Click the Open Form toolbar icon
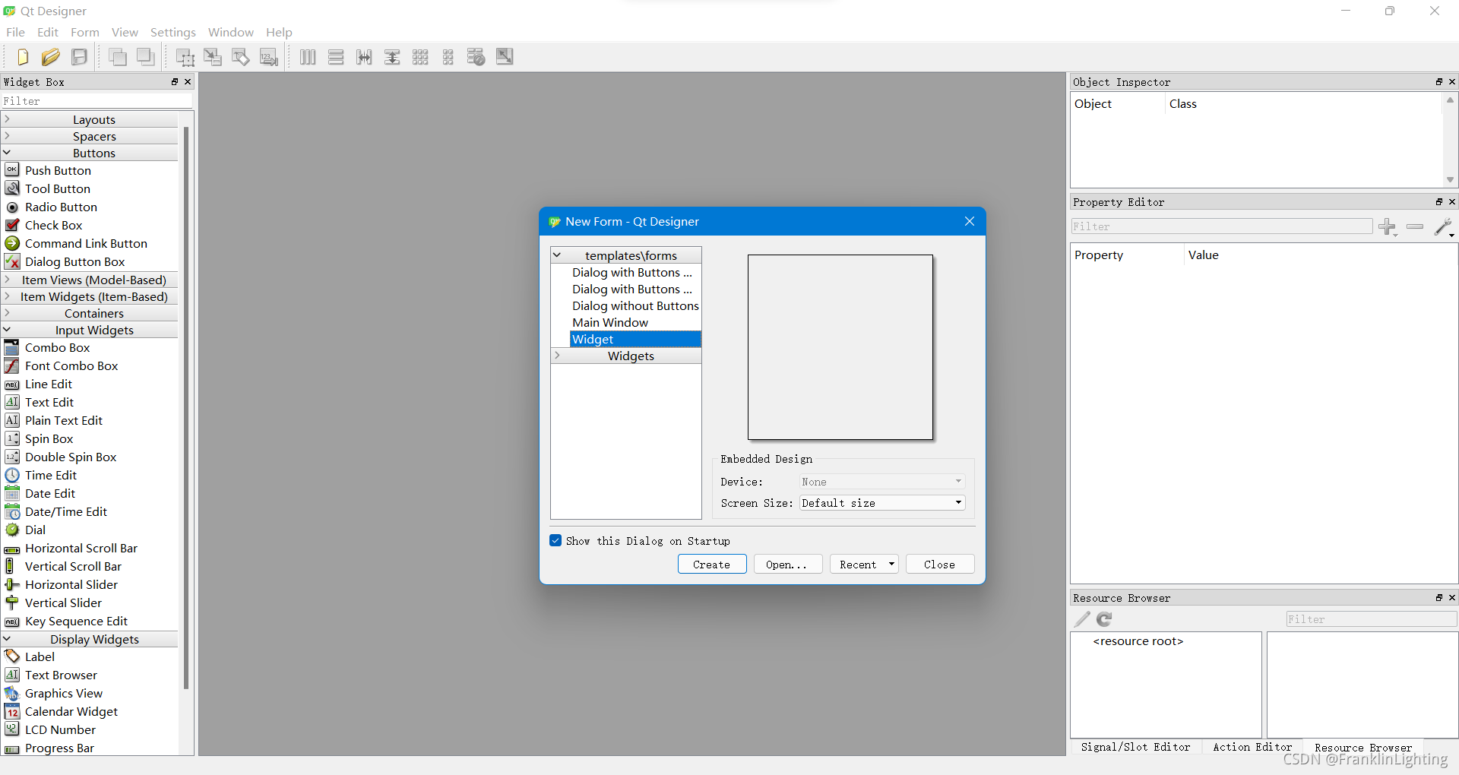Viewport: 1459px width, 775px height. click(x=51, y=57)
